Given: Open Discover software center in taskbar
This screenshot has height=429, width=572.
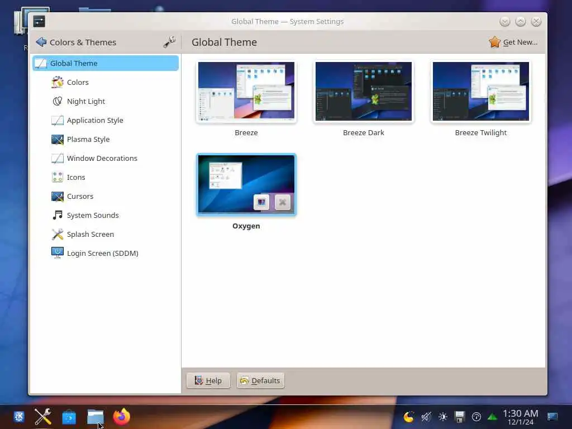Looking at the screenshot, I should (69, 417).
